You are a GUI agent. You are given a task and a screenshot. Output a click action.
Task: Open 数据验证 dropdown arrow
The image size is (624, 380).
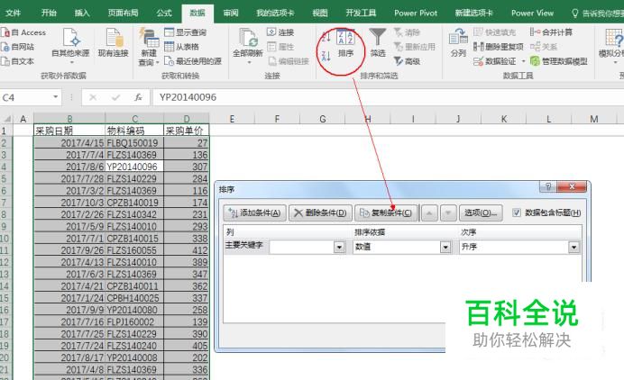[x=523, y=61]
